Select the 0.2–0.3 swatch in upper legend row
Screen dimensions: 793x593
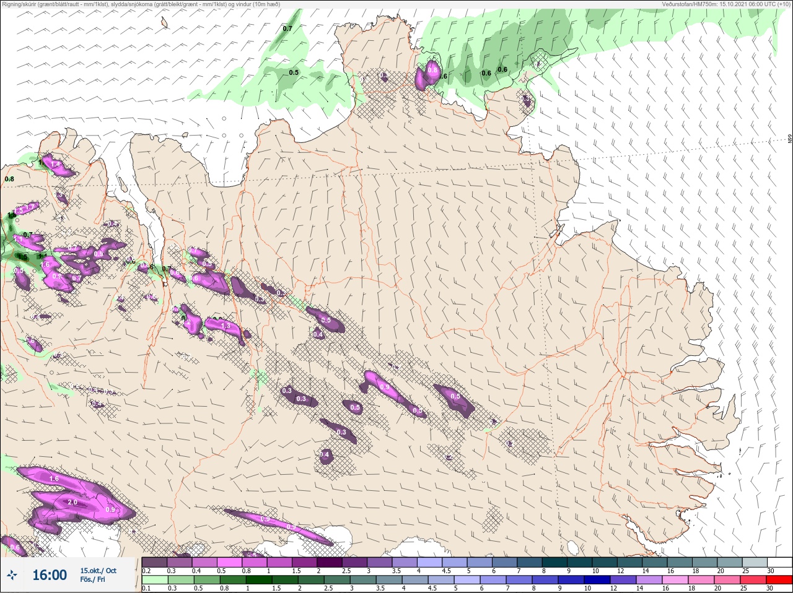154,562
